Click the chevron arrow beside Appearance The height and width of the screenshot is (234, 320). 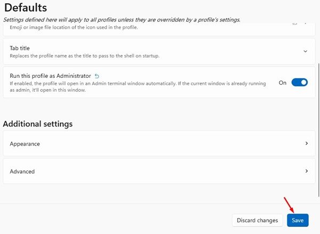306,143
